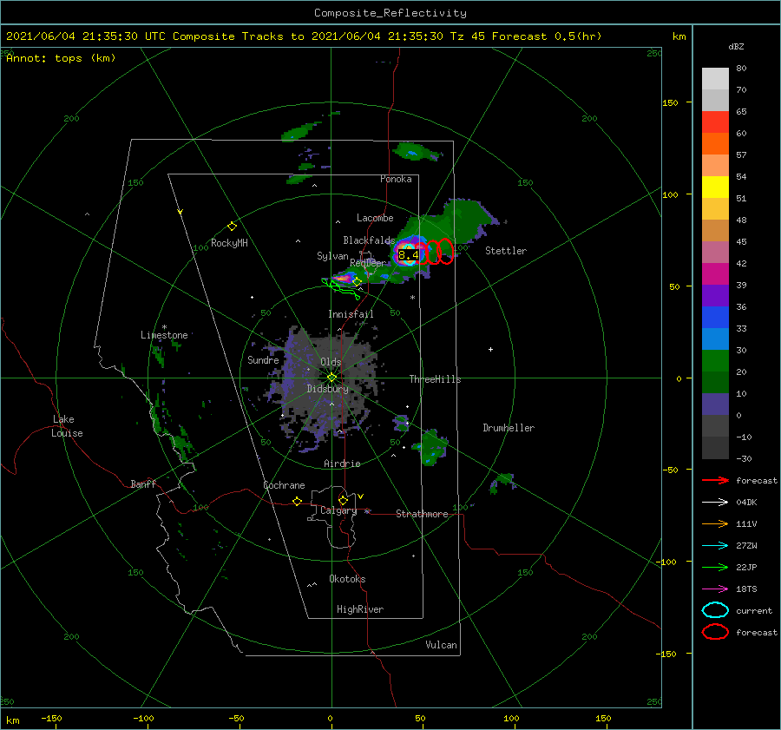The image size is (781, 730).
Task: Select the green storm track outline near Innisfail
Action: [x=341, y=290]
